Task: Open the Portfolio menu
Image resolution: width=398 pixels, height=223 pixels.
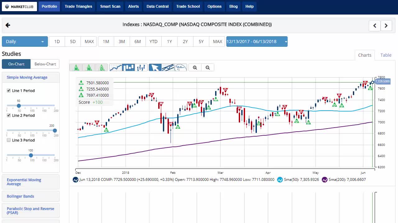Action: click(x=49, y=7)
